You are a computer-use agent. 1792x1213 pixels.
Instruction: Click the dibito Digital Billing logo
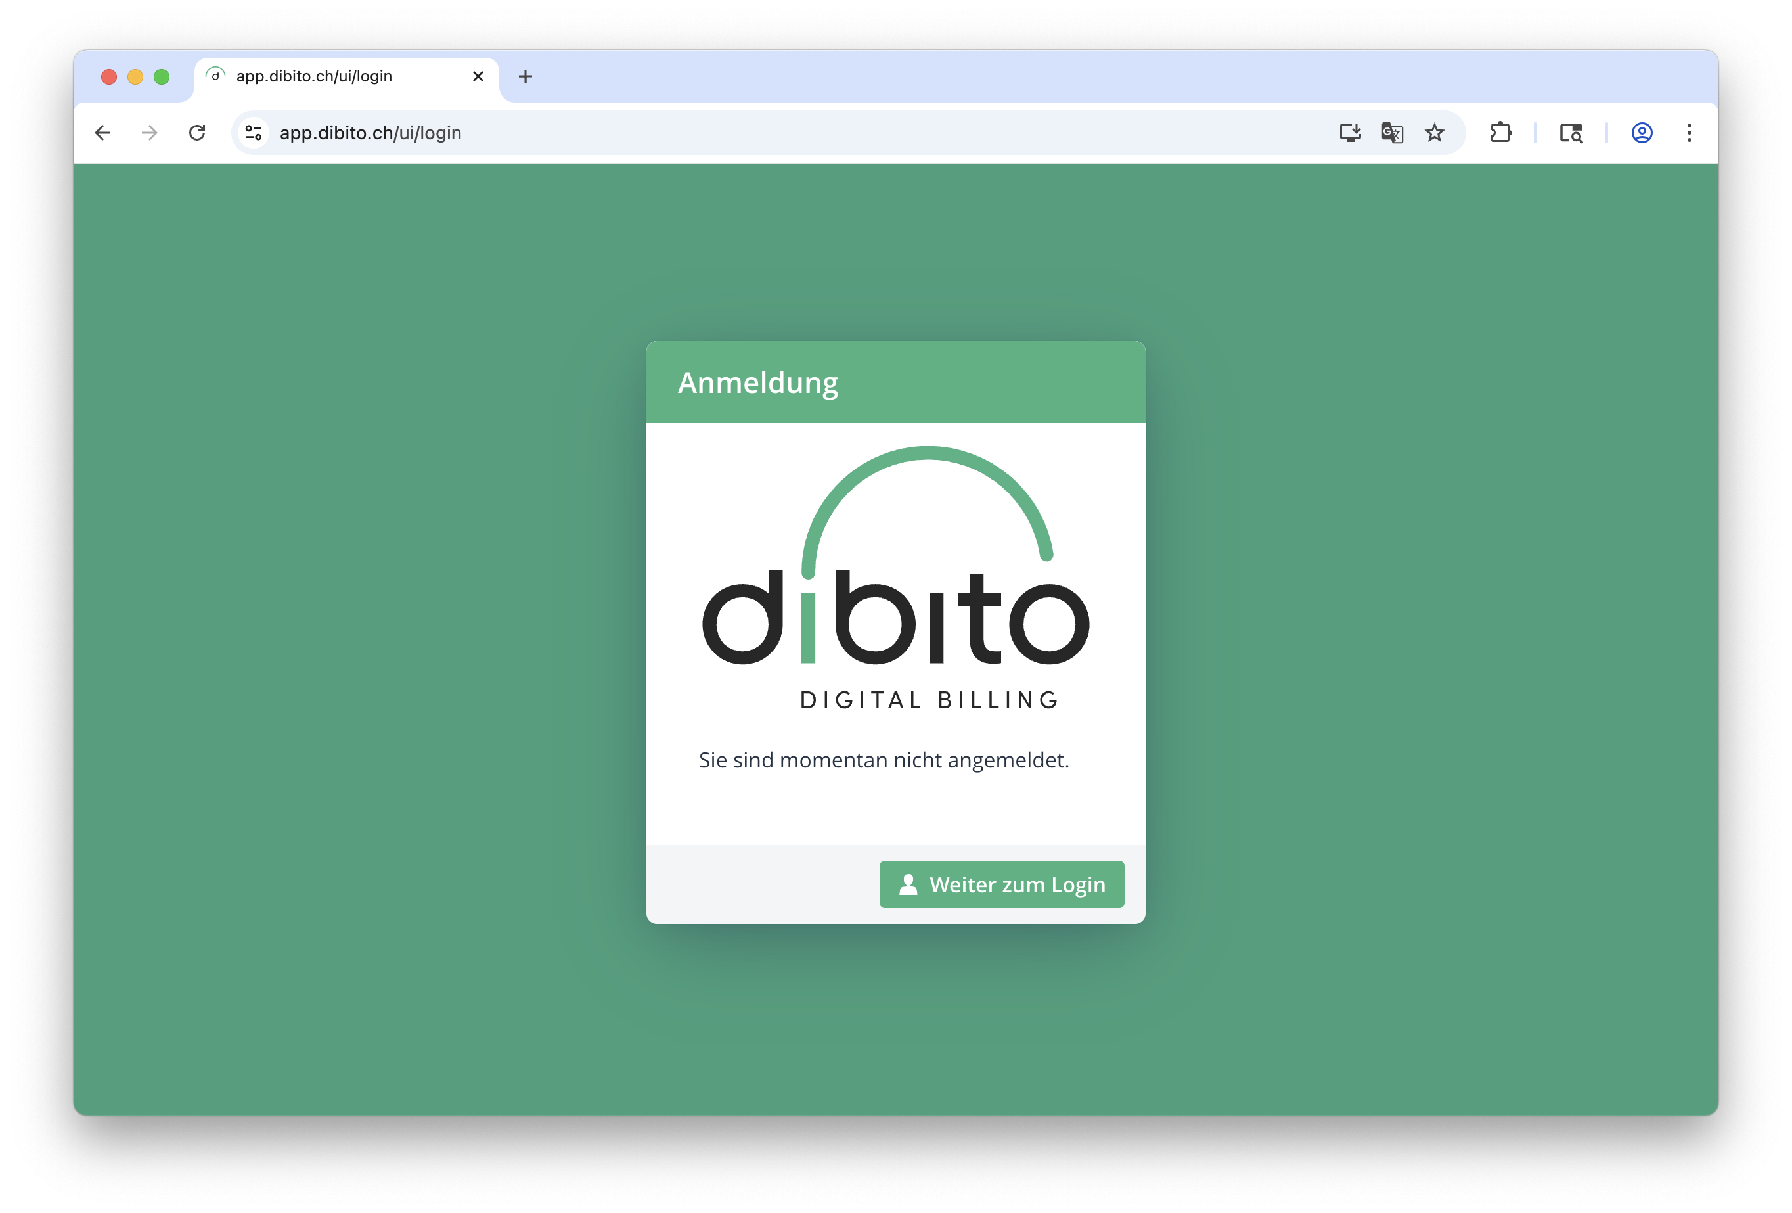pos(895,578)
